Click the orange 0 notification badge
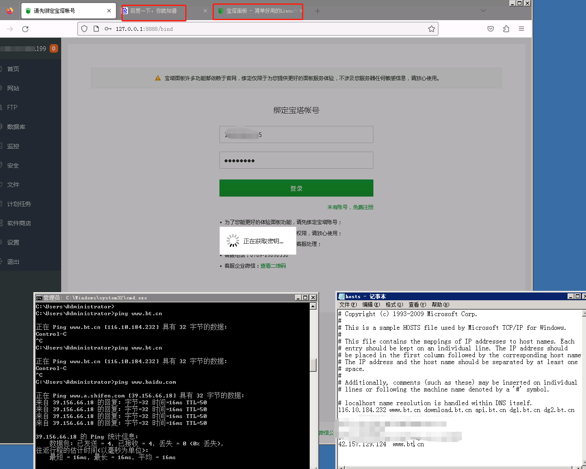The image size is (586, 469). 53,48
